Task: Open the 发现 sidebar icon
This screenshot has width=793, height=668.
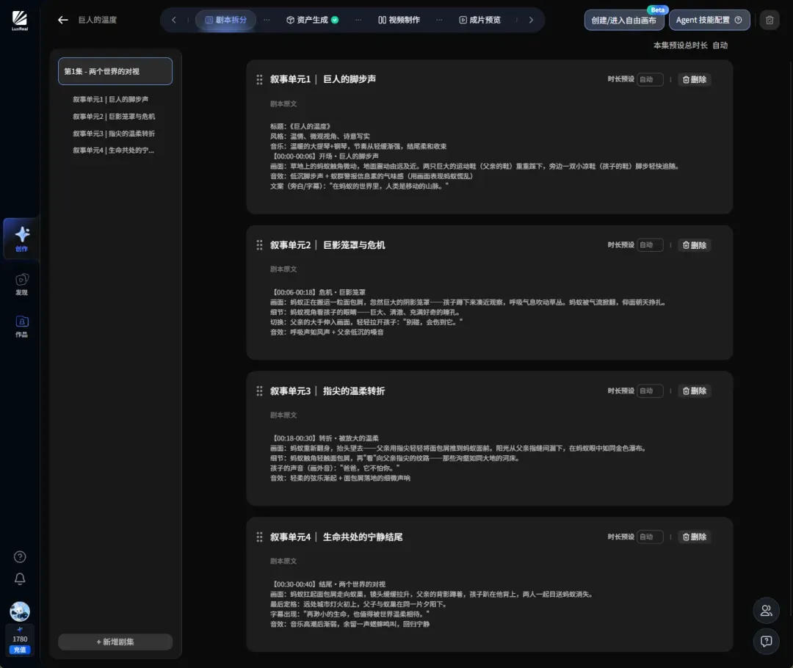Action: (x=22, y=284)
